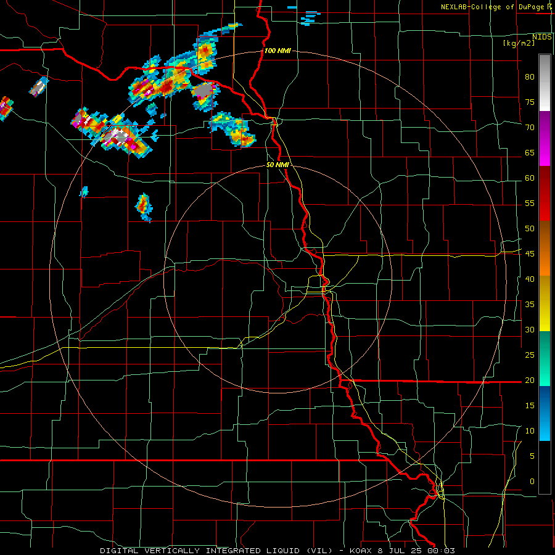Click the 35 value on color scale

tap(530, 305)
